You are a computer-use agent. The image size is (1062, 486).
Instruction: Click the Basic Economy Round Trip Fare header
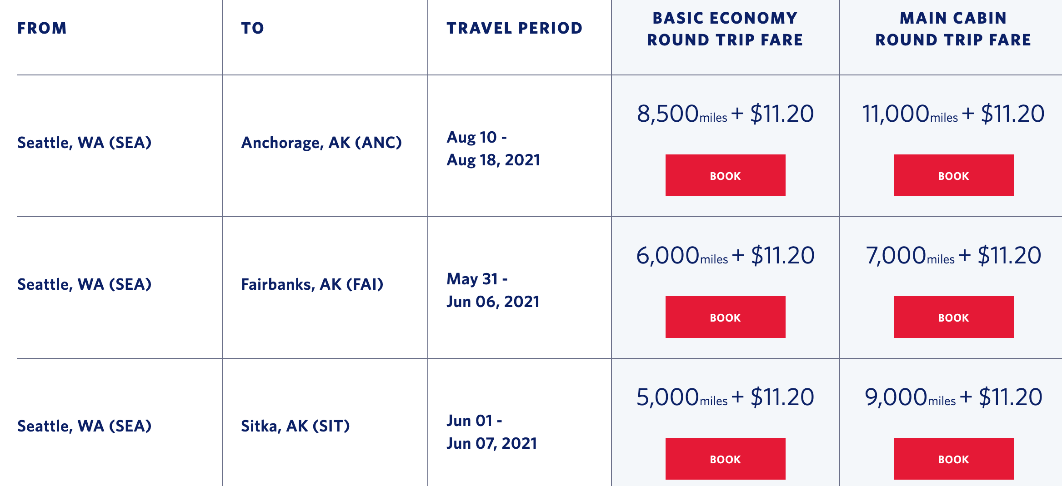tap(725, 29)
